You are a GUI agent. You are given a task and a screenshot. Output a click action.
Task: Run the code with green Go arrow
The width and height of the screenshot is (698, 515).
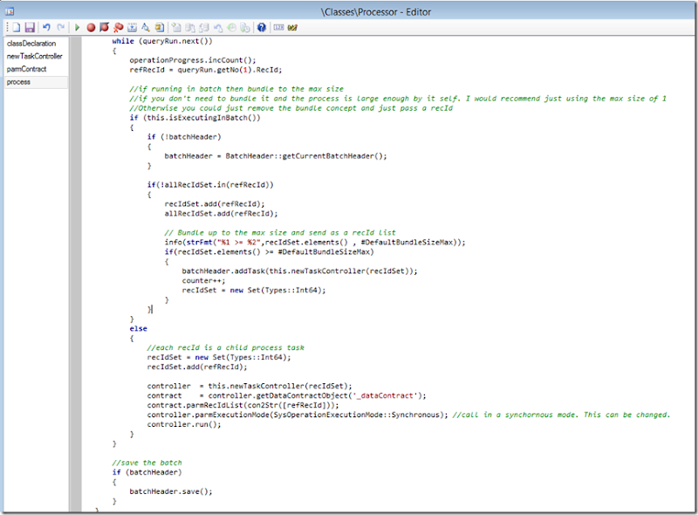77,28
